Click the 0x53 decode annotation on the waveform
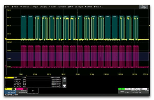The height and width of the screenshot is (100, 154). (x=87, y=16)
